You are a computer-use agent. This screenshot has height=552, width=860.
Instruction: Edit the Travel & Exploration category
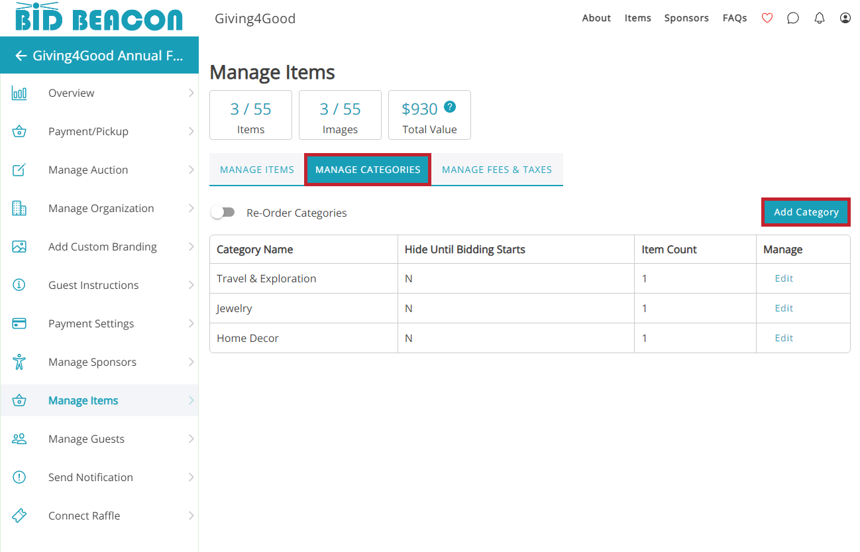[x=784, y=278]
